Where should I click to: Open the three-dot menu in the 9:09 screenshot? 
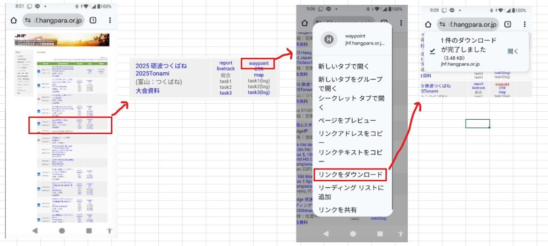524,24
